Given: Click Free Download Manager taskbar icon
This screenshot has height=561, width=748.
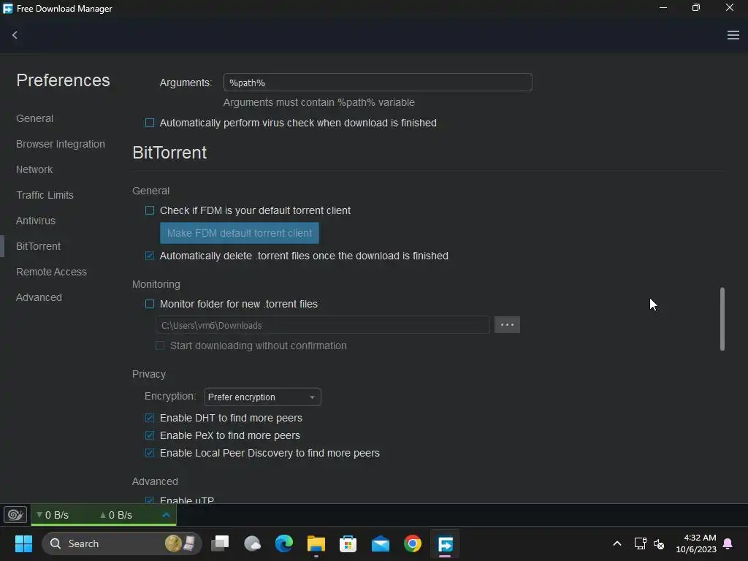Looking at the screenshot, I should click(x=445, y=543).
